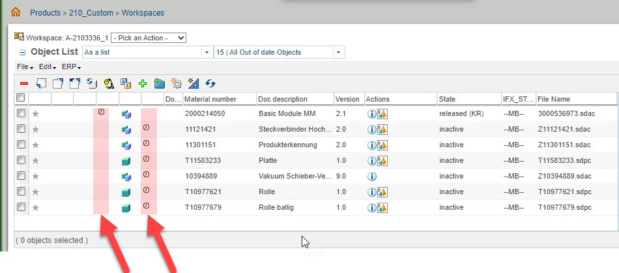
Task: Click the '0 objects selected' status text
Action: point(51,240)
